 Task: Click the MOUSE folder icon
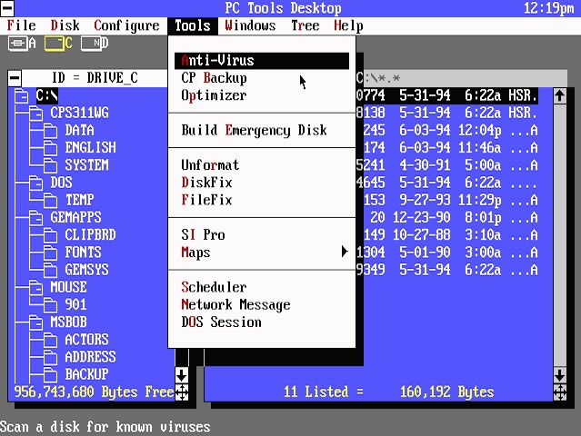(x=36, y=287)
